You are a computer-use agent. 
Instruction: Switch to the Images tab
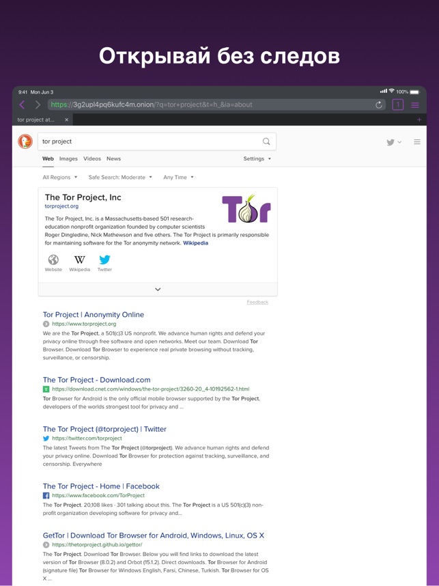pos(68,159)
